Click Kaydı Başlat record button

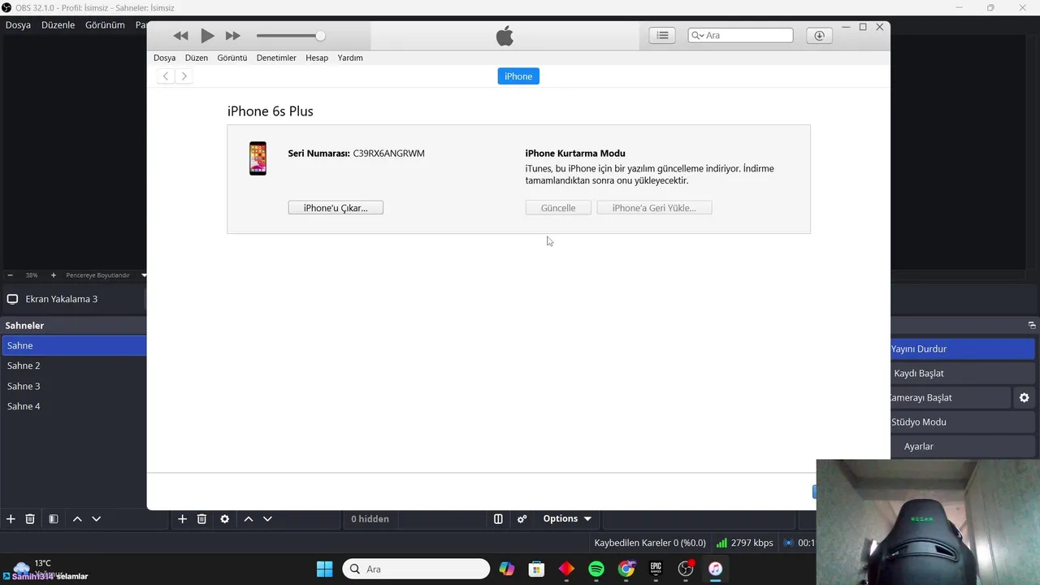[x=962, y=373]
